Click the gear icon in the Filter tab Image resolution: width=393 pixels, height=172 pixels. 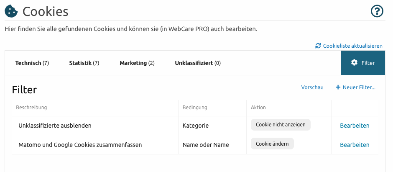coord(354,62)
